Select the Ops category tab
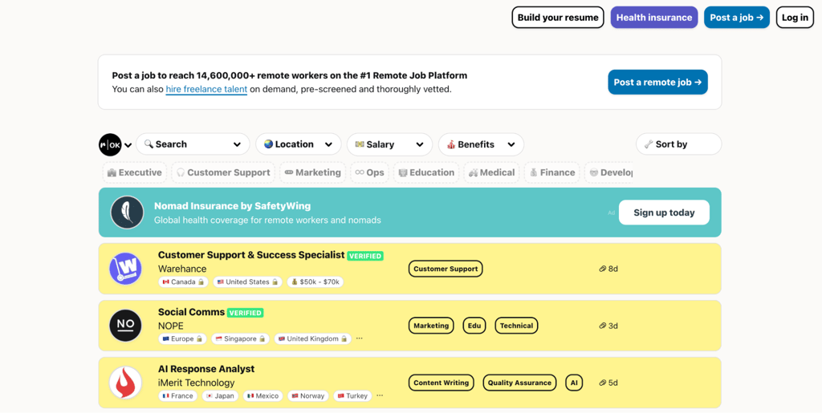The image size is (822, 413). [x=369, y=172]
